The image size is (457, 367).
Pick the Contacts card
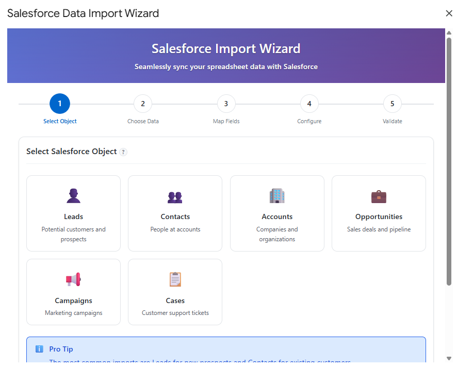175,213
